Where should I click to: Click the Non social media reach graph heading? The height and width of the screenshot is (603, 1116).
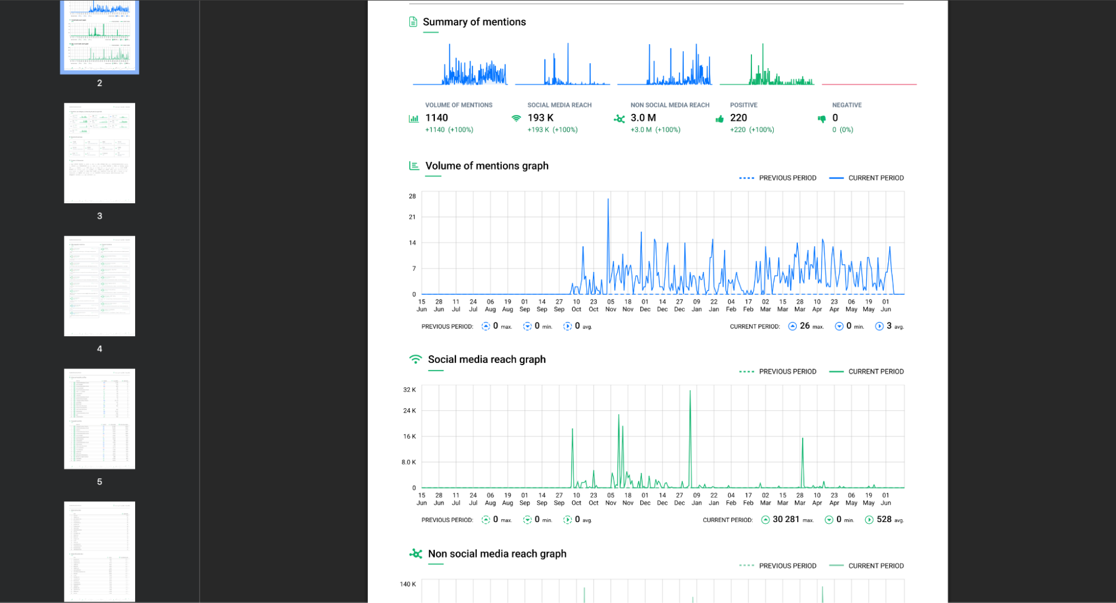click(497, 554)
